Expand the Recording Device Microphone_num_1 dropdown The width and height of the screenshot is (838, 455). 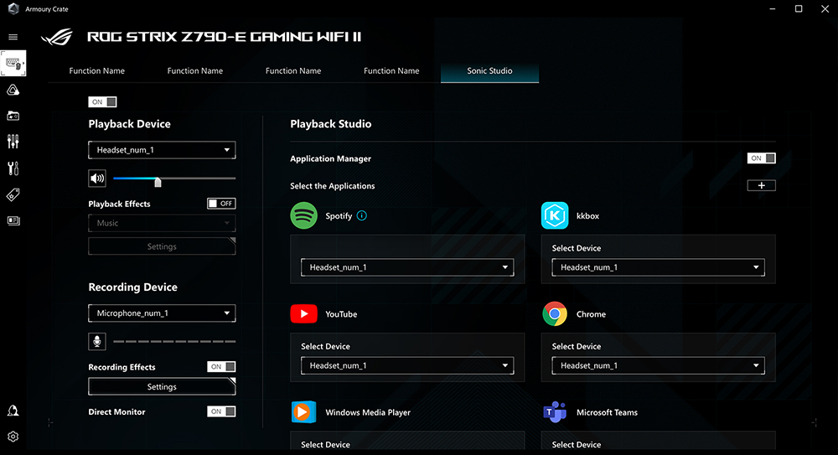coord(162,313)
